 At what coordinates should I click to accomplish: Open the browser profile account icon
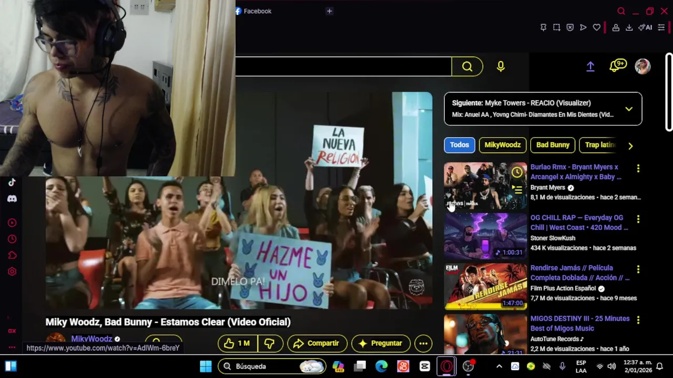[616, 27]
